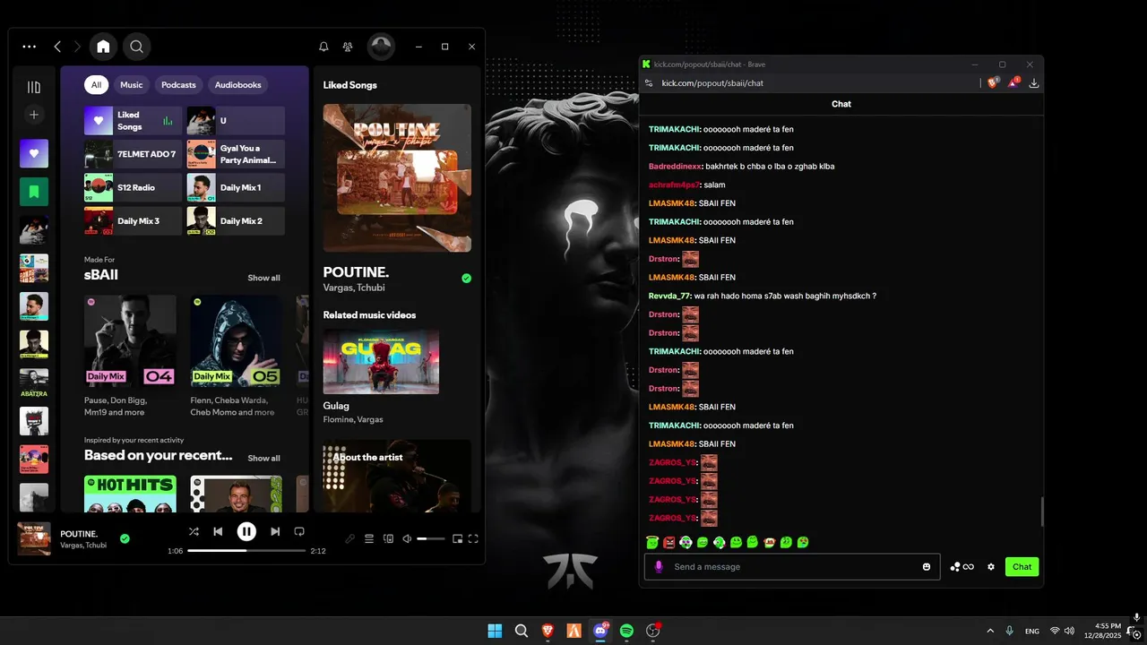
Task: Pick the red angry quick emote
Action: coord(668,542)
